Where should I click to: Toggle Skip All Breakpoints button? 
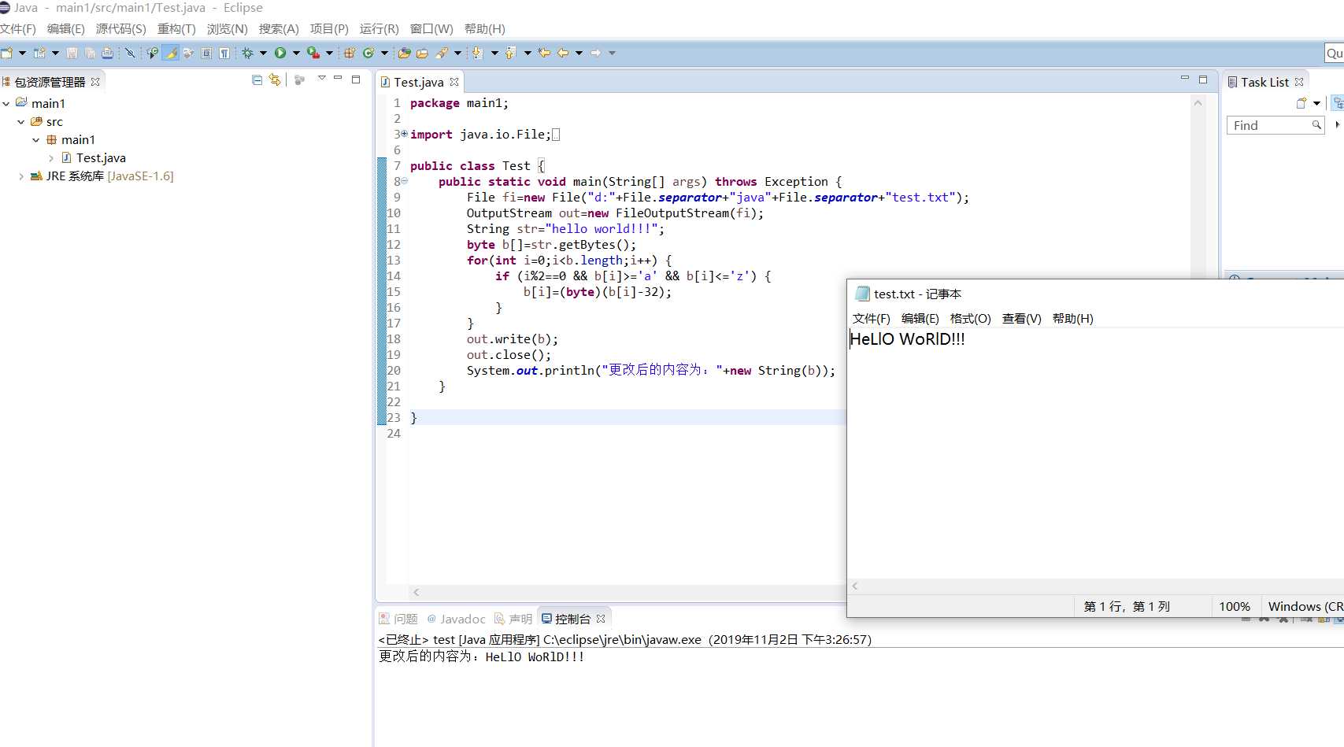(x=130, y=53)
